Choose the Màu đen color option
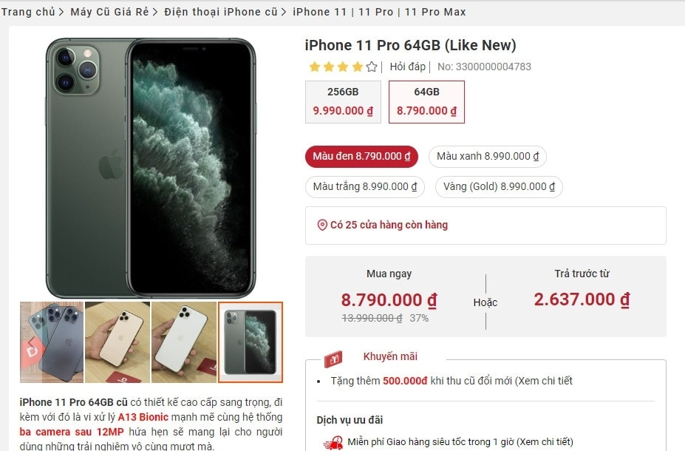 pyautogui.click(x=362, y=157)
